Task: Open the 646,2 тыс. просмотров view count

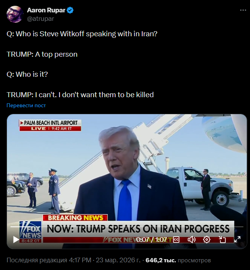Action: [178, 260]
